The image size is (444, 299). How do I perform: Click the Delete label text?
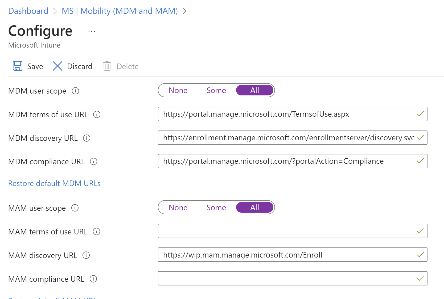click(x=128, y=66)
